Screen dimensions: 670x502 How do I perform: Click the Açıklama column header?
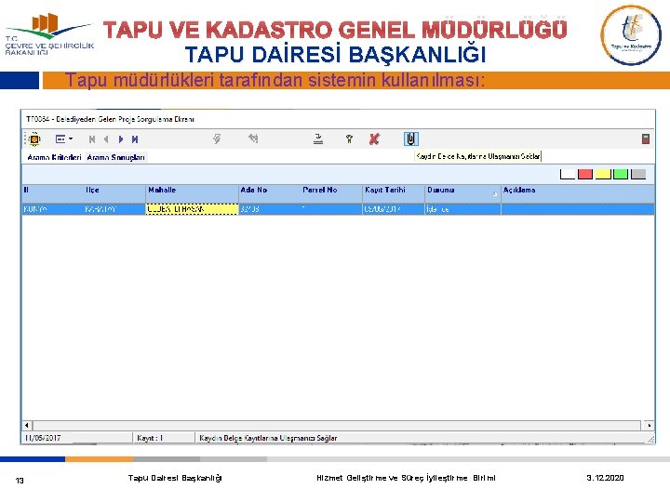(x=578, y=193)
